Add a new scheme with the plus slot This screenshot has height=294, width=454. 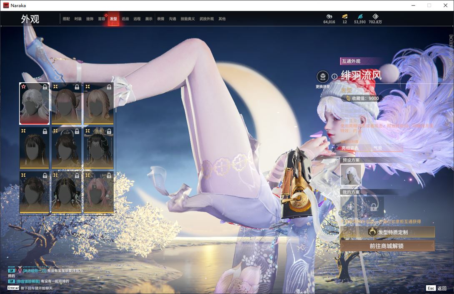click(x=351, y=207)
